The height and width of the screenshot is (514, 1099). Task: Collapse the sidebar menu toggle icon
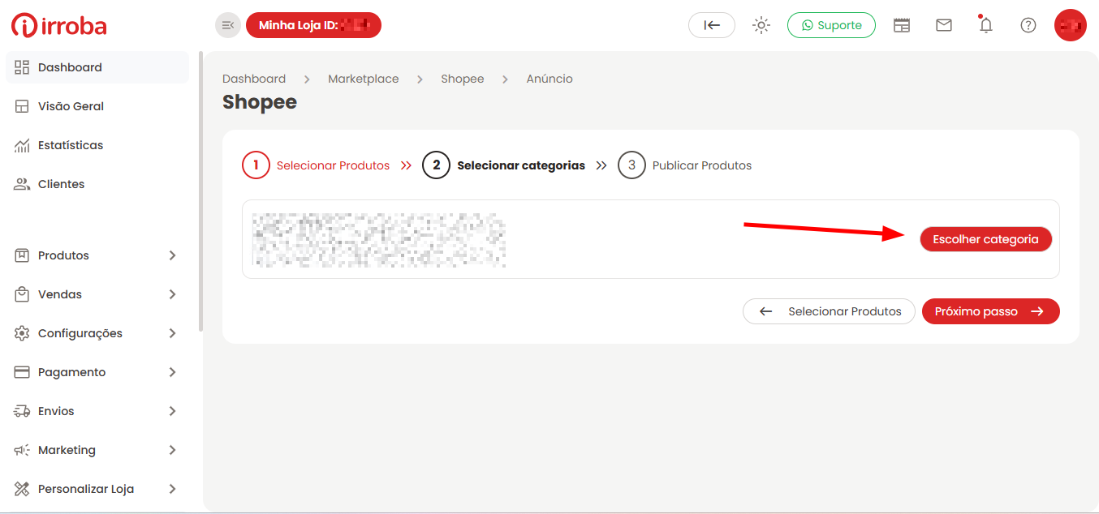228,25
